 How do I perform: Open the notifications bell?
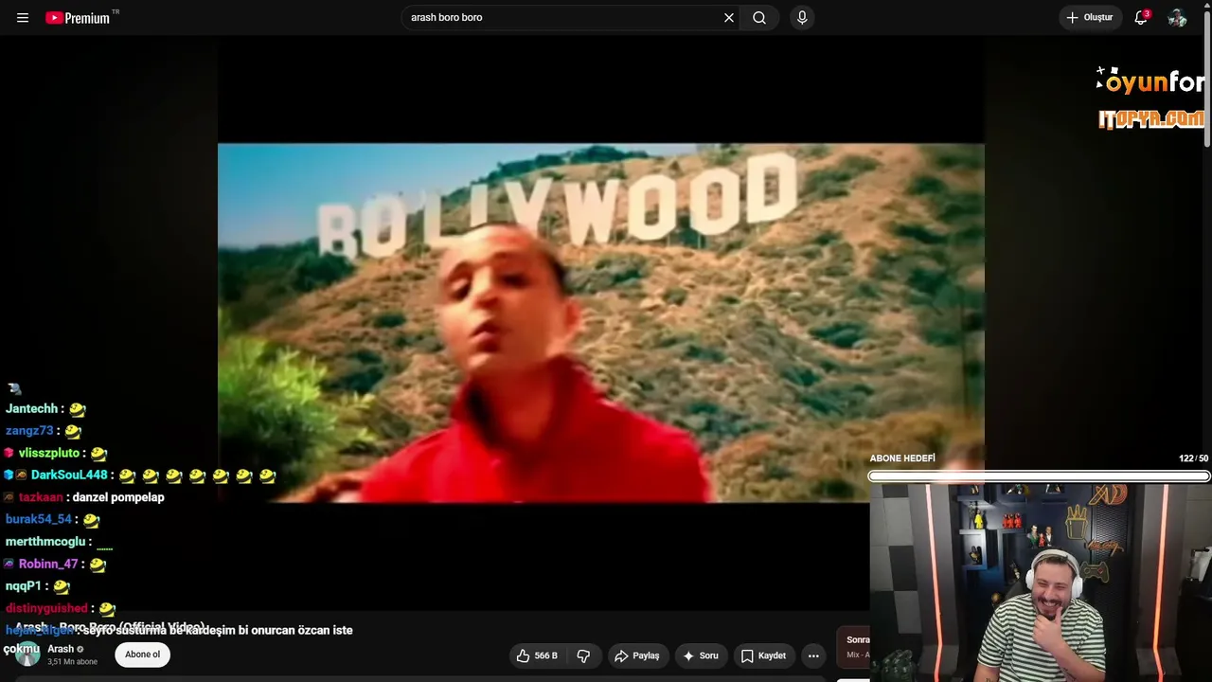[1141, 18]
